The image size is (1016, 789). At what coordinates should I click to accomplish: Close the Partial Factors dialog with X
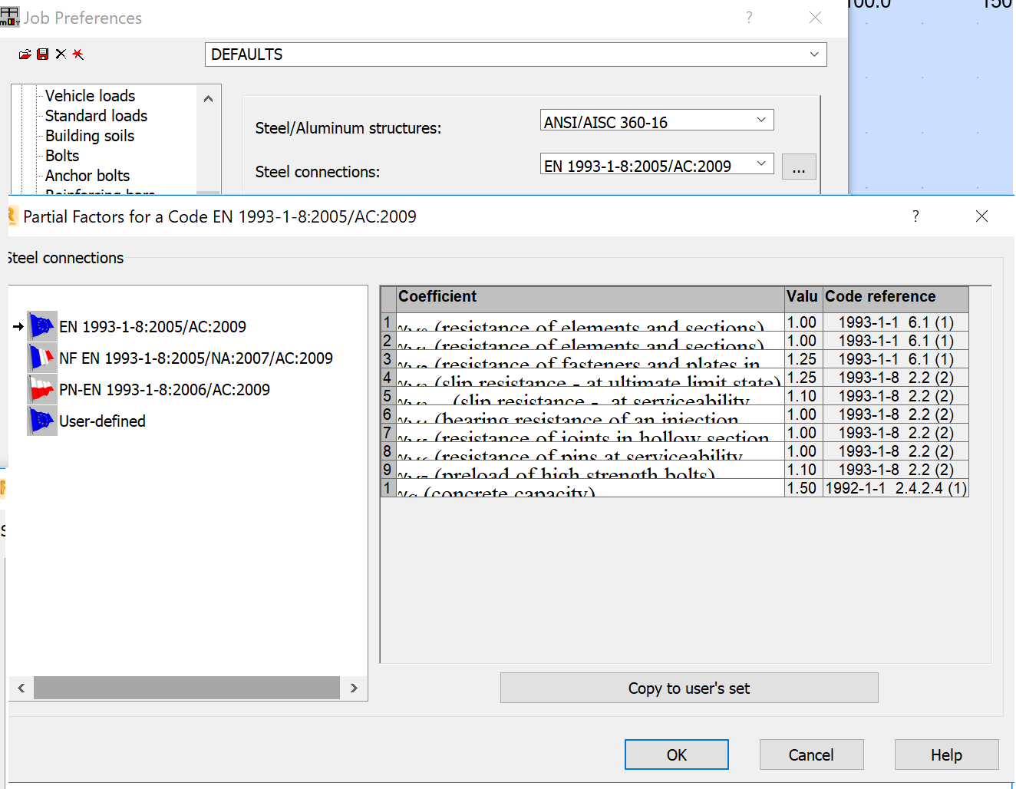[981, 216]
